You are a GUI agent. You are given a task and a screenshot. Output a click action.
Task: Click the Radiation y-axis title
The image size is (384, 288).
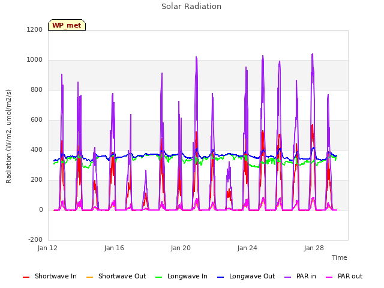coord(8,136)
